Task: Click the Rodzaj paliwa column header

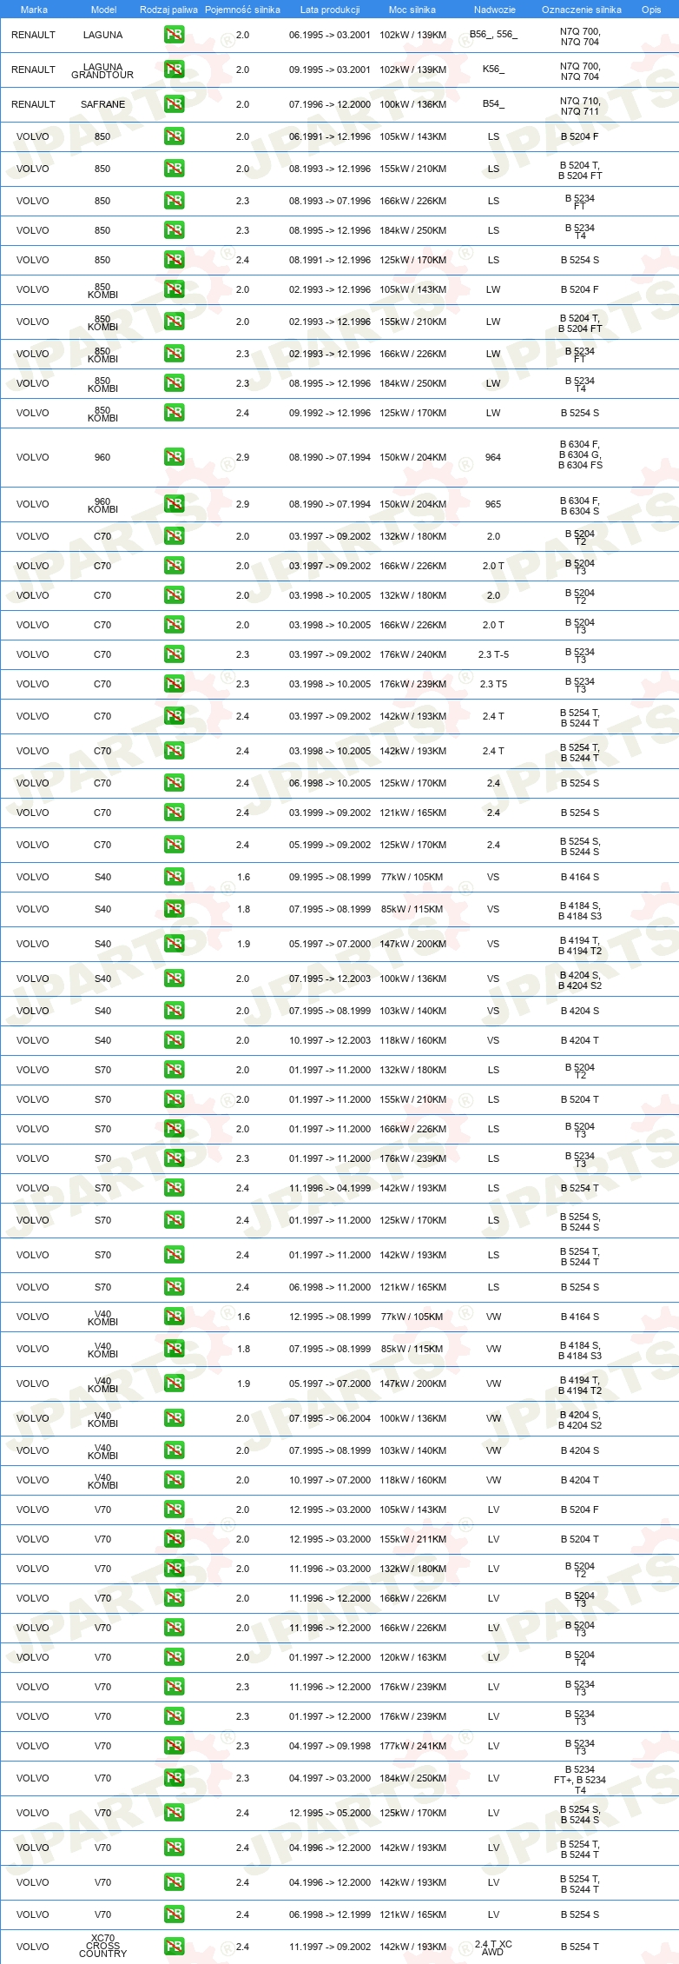Action: point(168,10)
